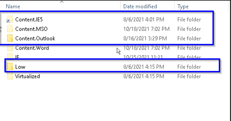Select the Low folder icon
This screenshot has height=121, width=231.
(x=10, y=66)
